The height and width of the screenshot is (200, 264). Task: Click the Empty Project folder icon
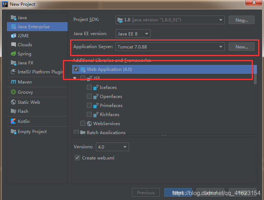13,131
